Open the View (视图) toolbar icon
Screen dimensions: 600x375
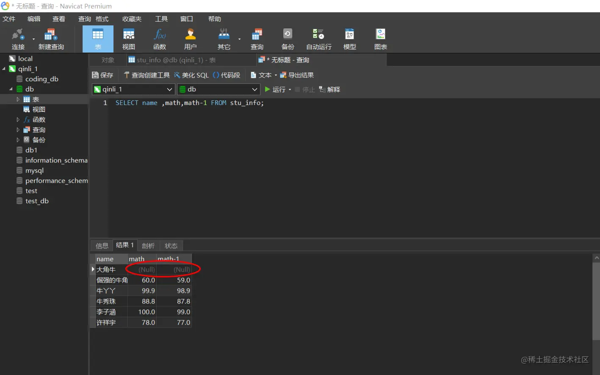tap(129, 39)
